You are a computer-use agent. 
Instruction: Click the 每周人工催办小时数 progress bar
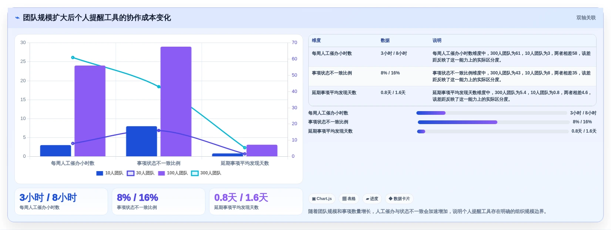491,113
